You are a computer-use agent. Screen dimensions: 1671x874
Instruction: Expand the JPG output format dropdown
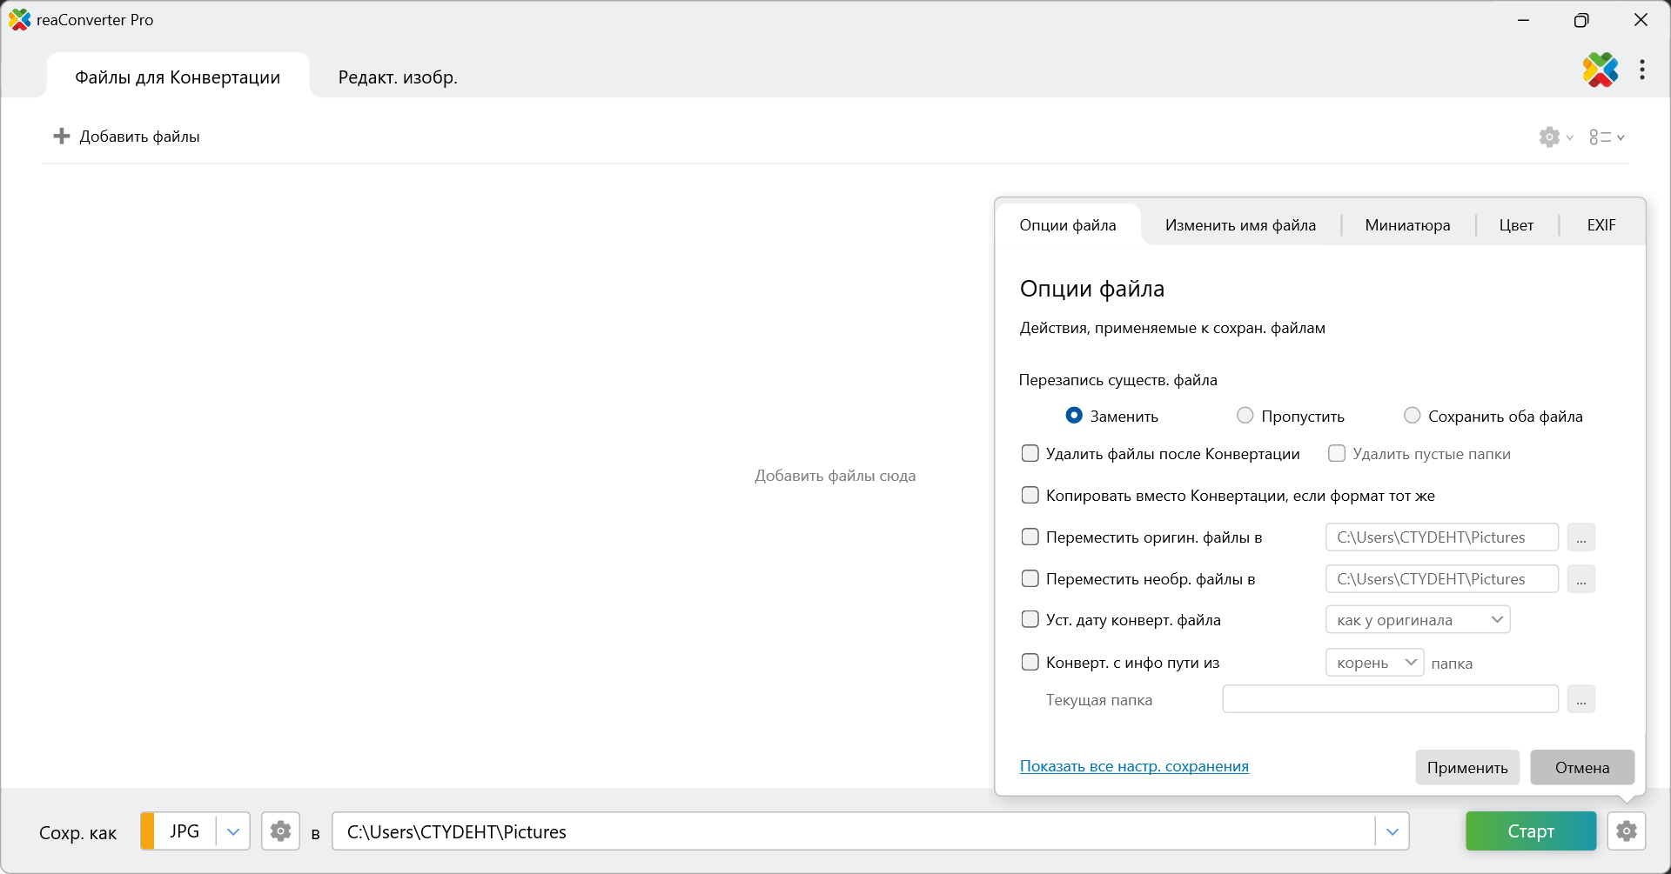click(232, 831)
